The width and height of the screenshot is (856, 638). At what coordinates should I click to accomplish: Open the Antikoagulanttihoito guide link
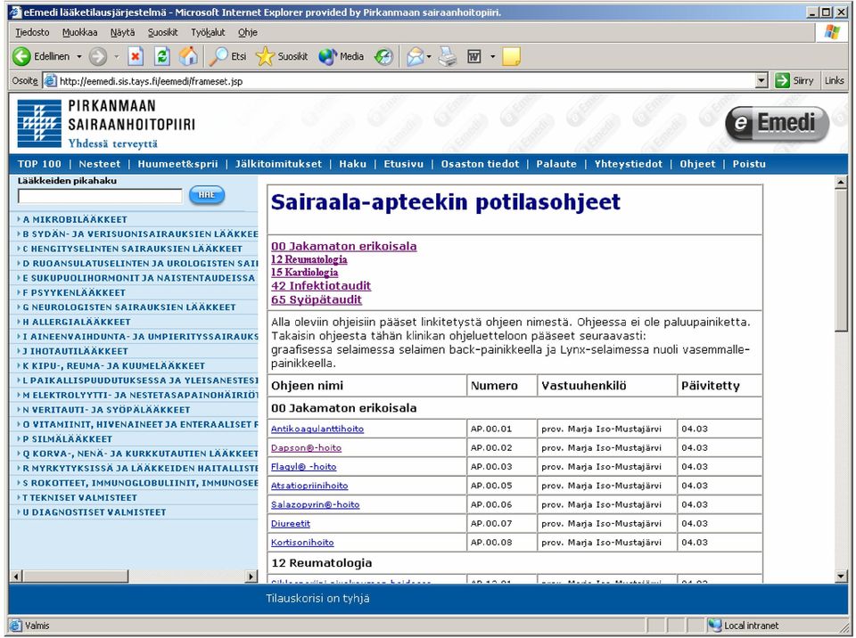(317, 429)
